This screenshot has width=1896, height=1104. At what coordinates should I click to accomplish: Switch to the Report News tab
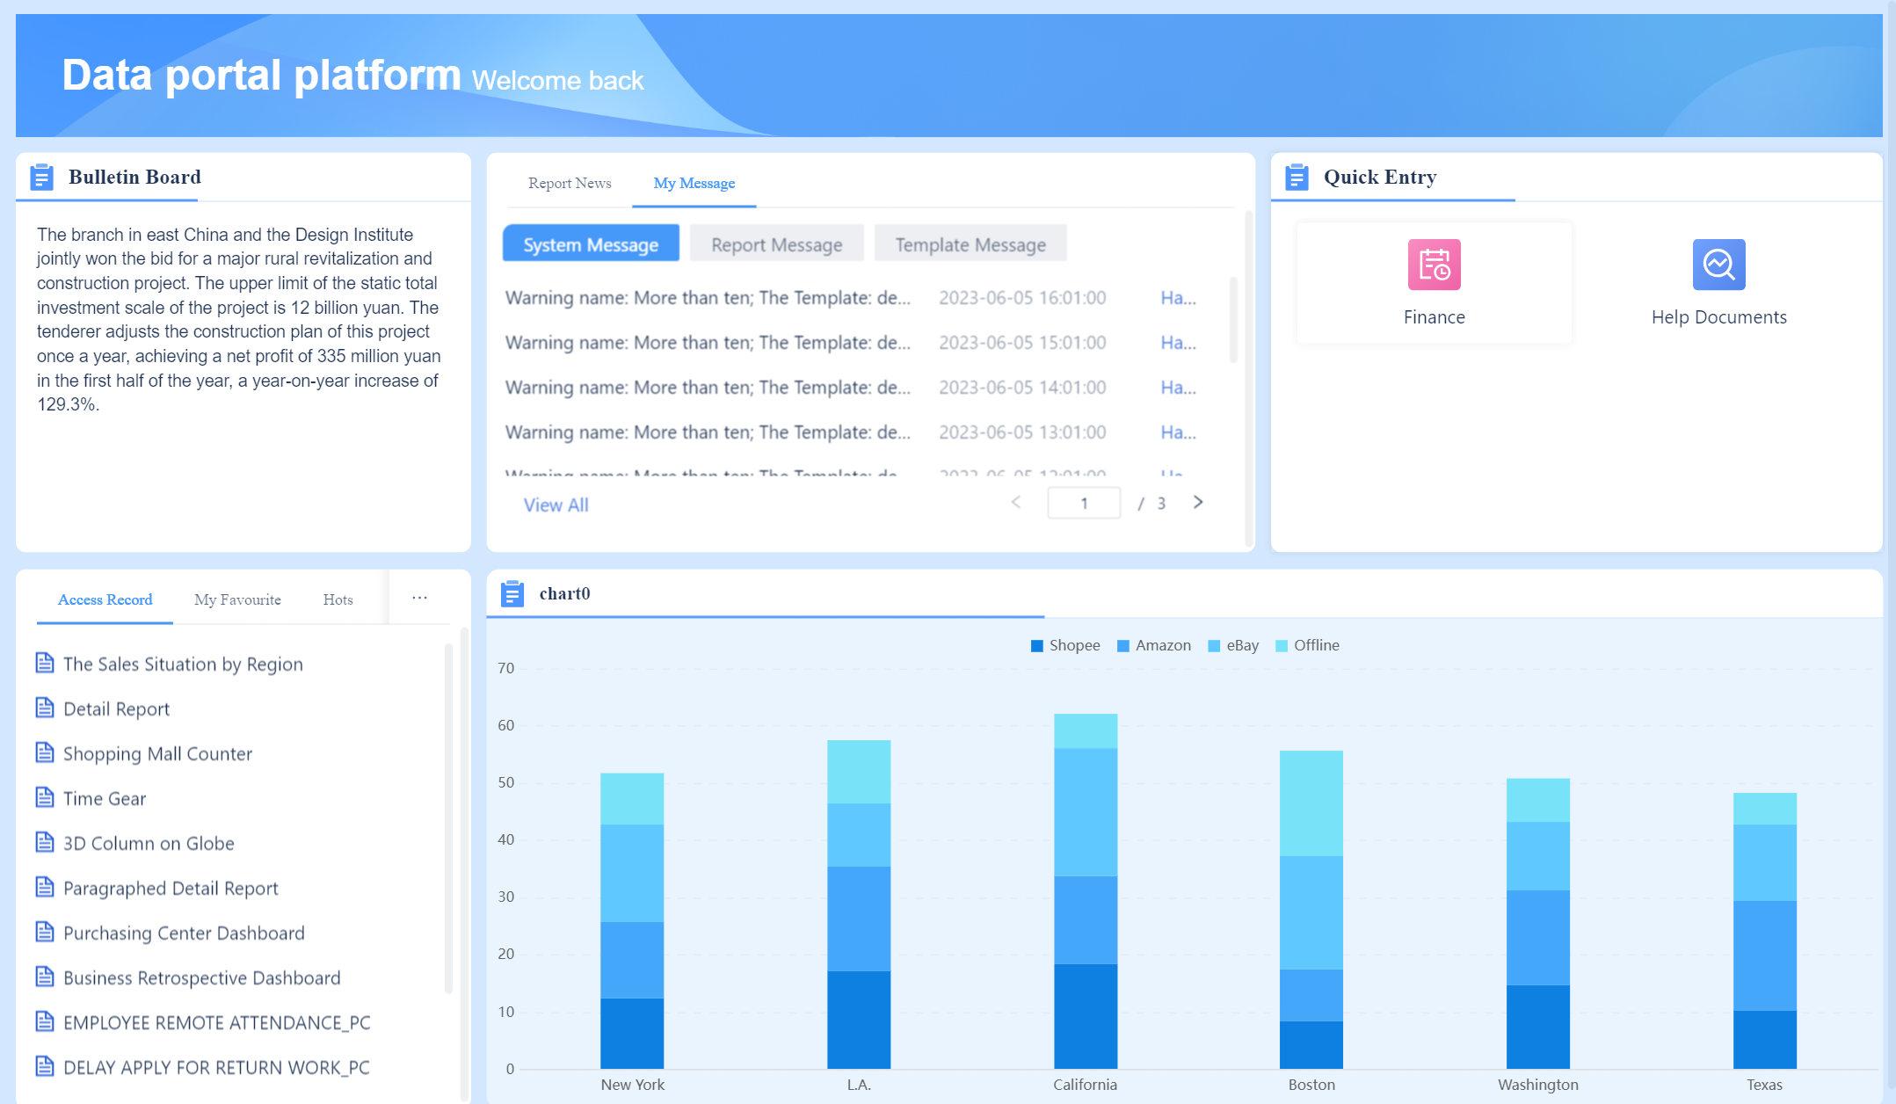coord(570,183)
